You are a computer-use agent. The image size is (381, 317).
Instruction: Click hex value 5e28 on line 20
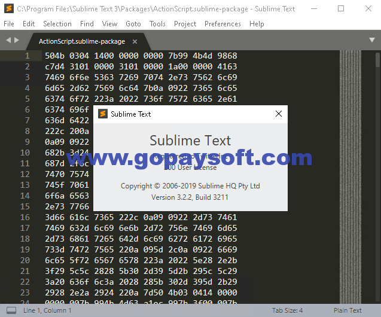tap(202, 260)
